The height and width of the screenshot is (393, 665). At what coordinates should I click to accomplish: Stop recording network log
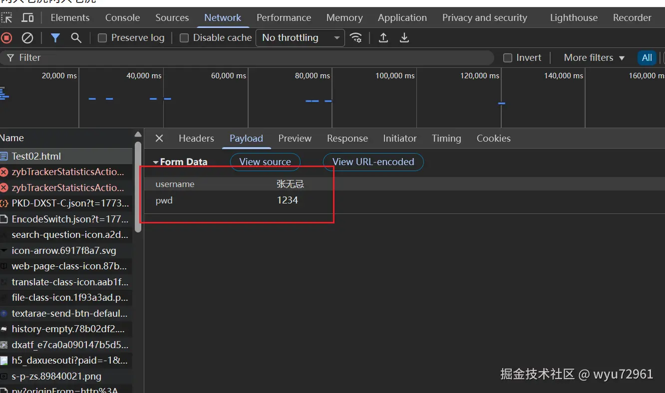6,38
